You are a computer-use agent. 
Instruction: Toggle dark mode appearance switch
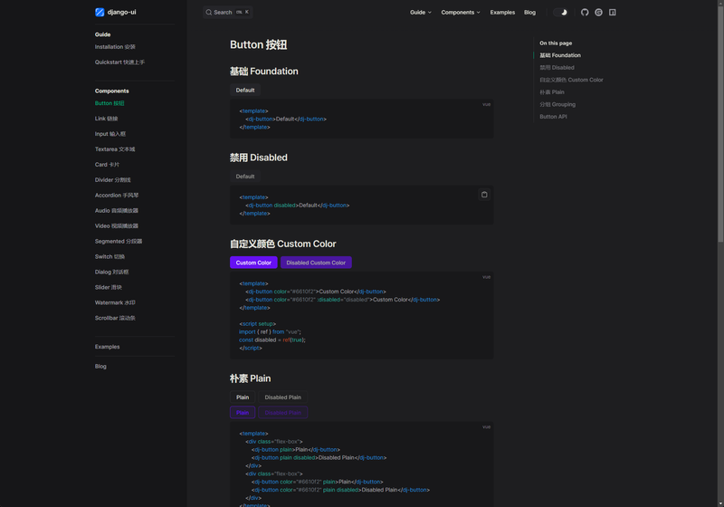(560, 13)
